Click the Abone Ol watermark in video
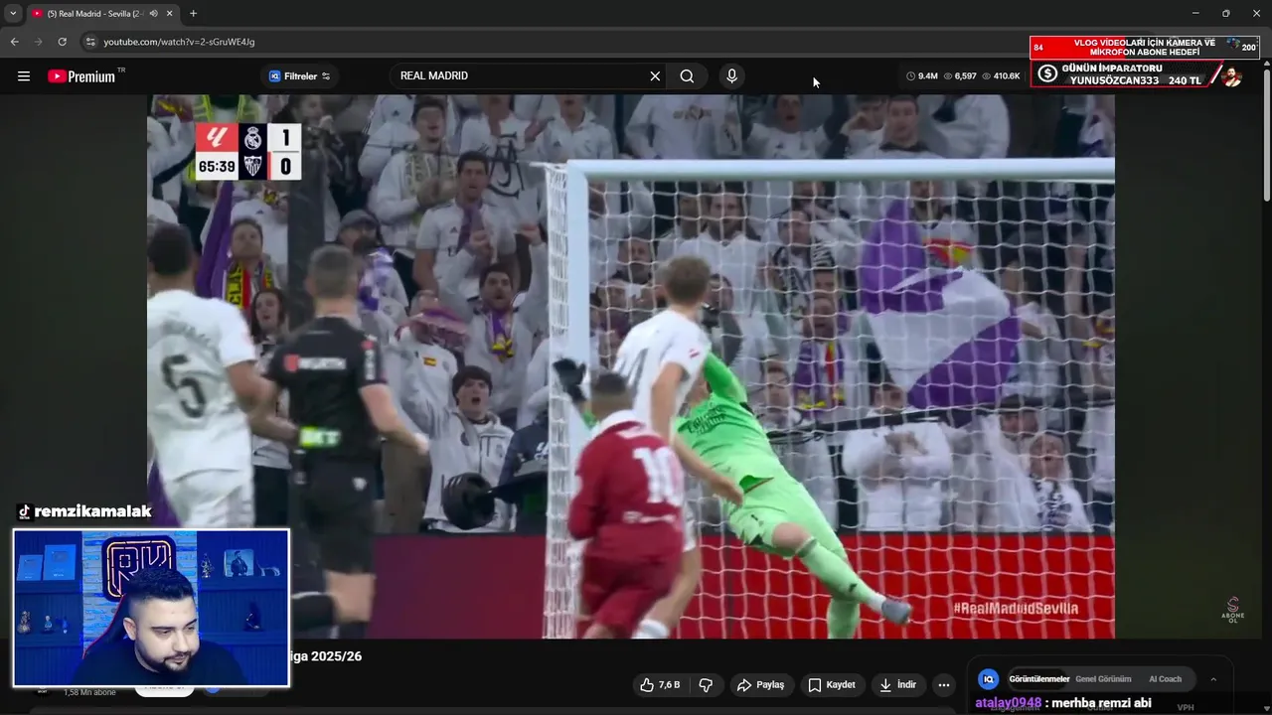Viewport: 1272px width, 715px height. 1232,610
